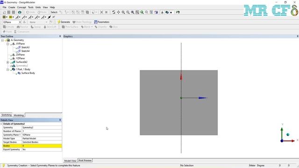Select Sketch3 in the tree
The height and width of the screenshot is (168, 299).
click(x=25, y=47)
